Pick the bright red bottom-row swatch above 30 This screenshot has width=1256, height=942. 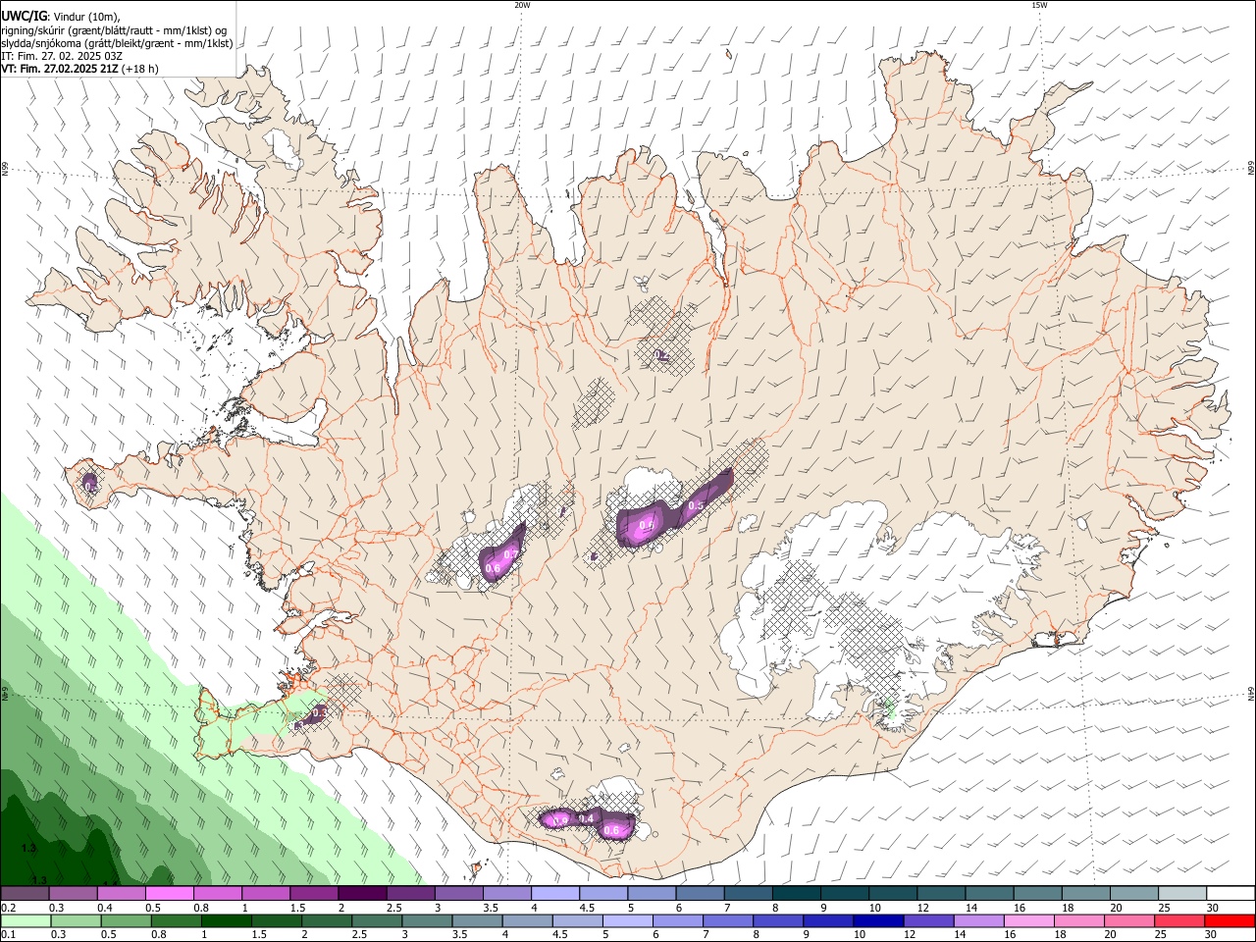[x=1230, y=920]
